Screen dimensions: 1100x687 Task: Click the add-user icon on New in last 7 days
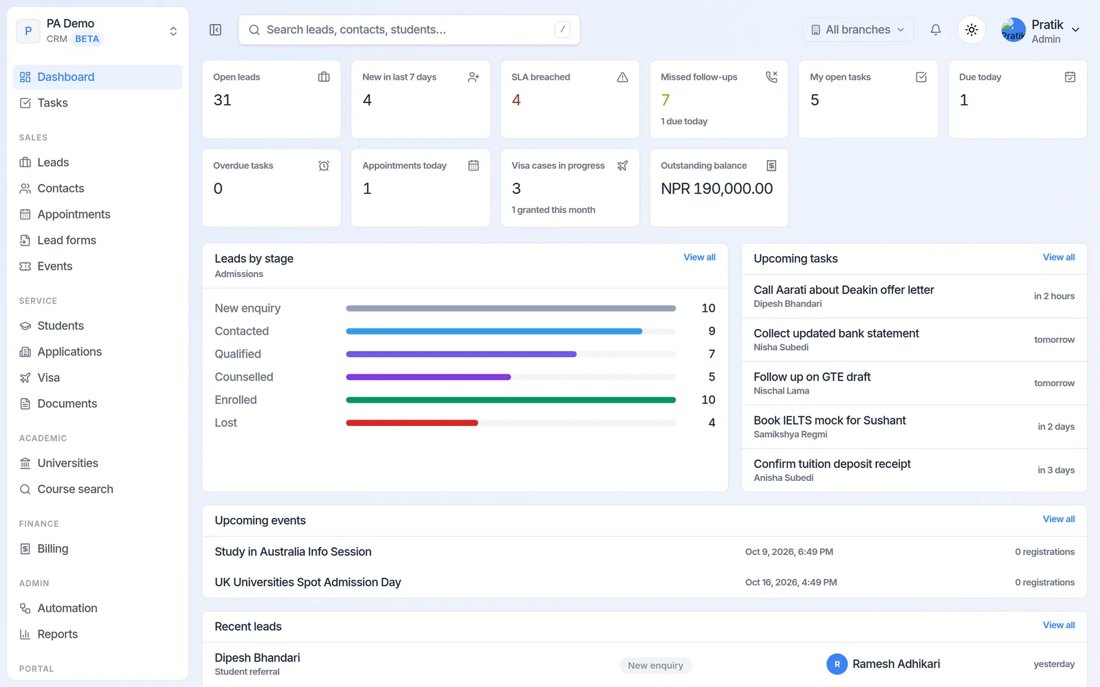(473, 77)
